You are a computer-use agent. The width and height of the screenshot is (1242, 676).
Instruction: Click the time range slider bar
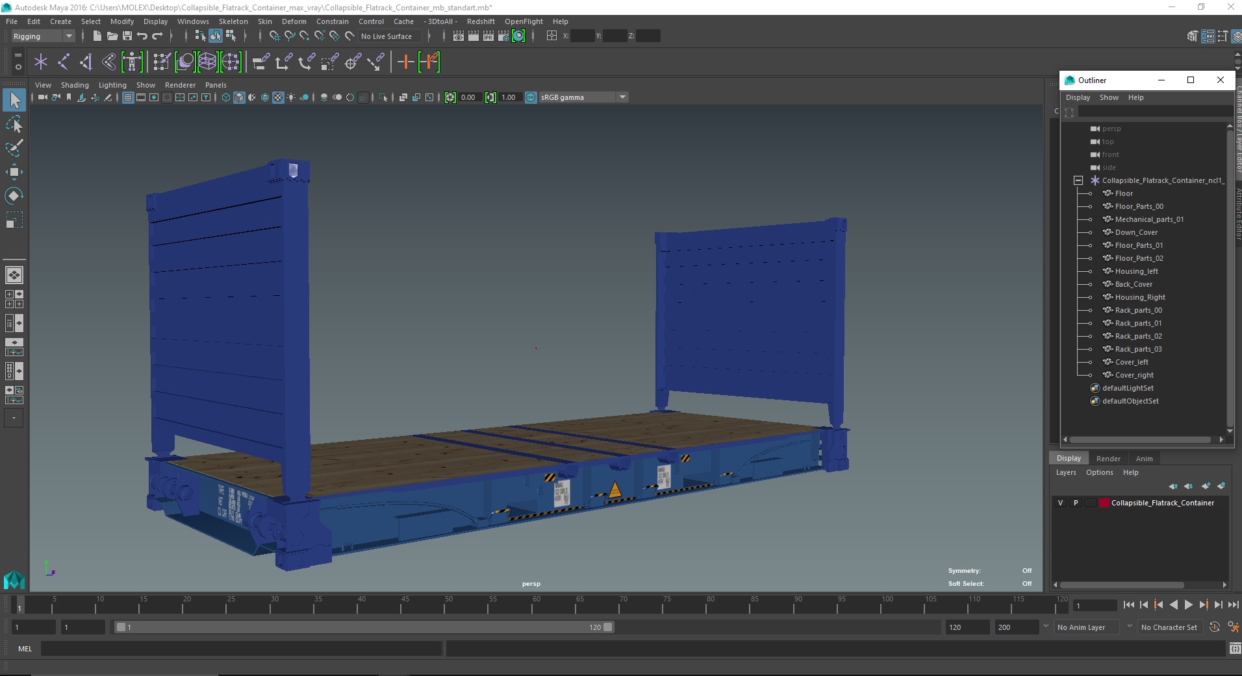click(364, 627)
